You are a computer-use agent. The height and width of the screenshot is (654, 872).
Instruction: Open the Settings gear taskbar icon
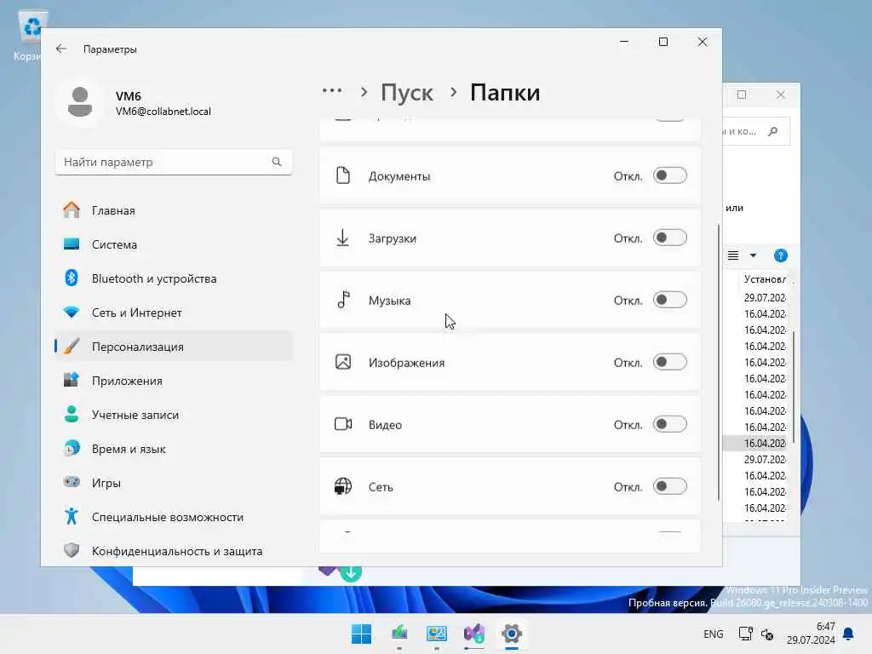[512, 634]
